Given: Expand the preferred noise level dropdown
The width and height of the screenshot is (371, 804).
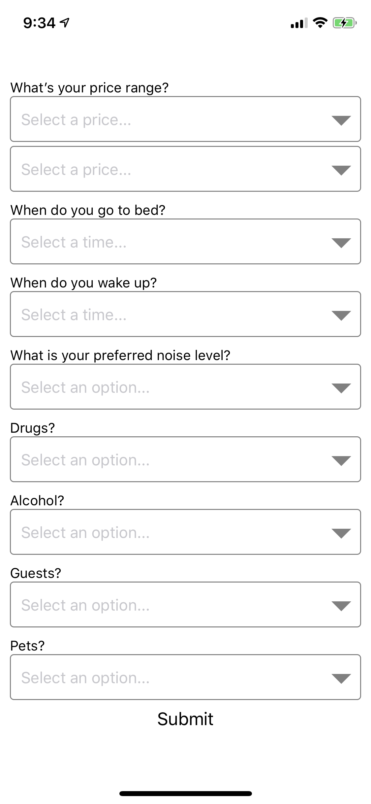Looking at the screenshot, I should pyautogui.click(x=185, y=387).
